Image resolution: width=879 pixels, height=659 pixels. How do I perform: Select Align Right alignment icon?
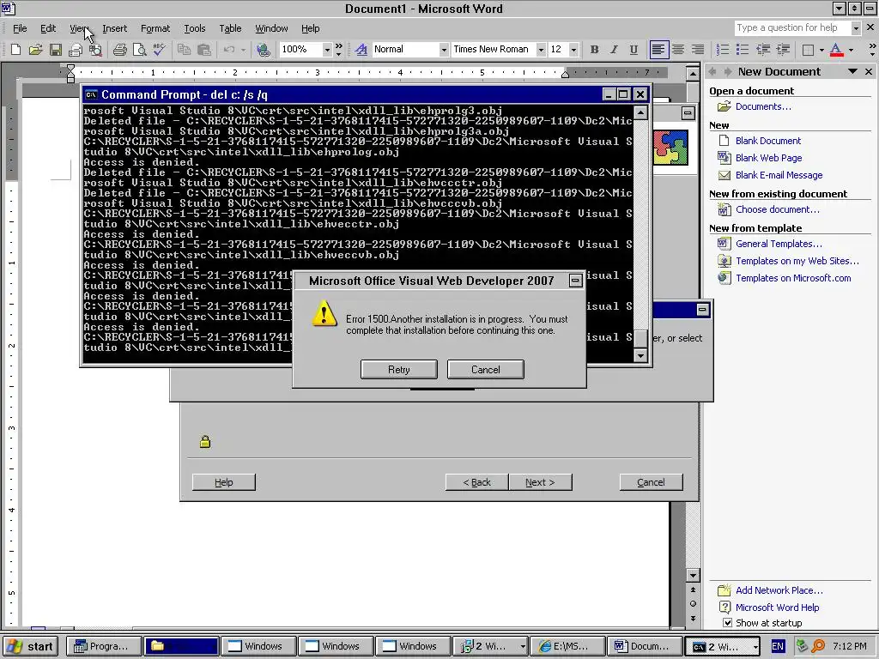pyautogui.click(x=697, y=50)
